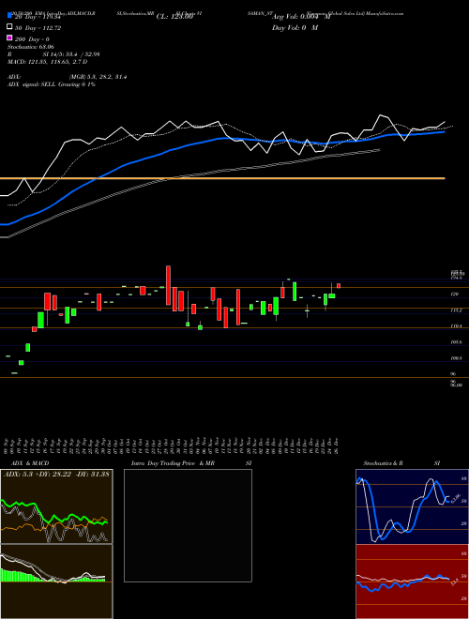This screenshot has height=619, width=469.
Task: Click the 'ADX signal: SELL Growing @ 1%' line
Action: (x=52, y=84)
